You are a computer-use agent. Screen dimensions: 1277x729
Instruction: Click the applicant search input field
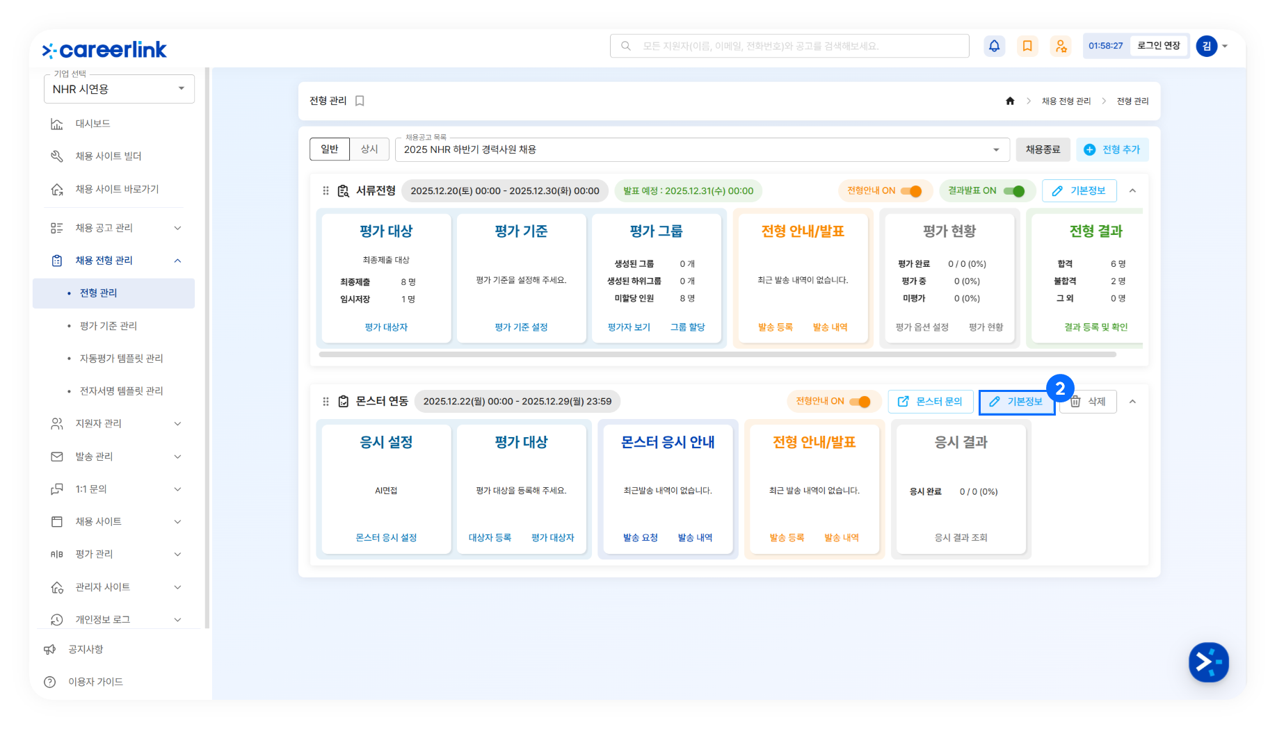click(789, 46)
